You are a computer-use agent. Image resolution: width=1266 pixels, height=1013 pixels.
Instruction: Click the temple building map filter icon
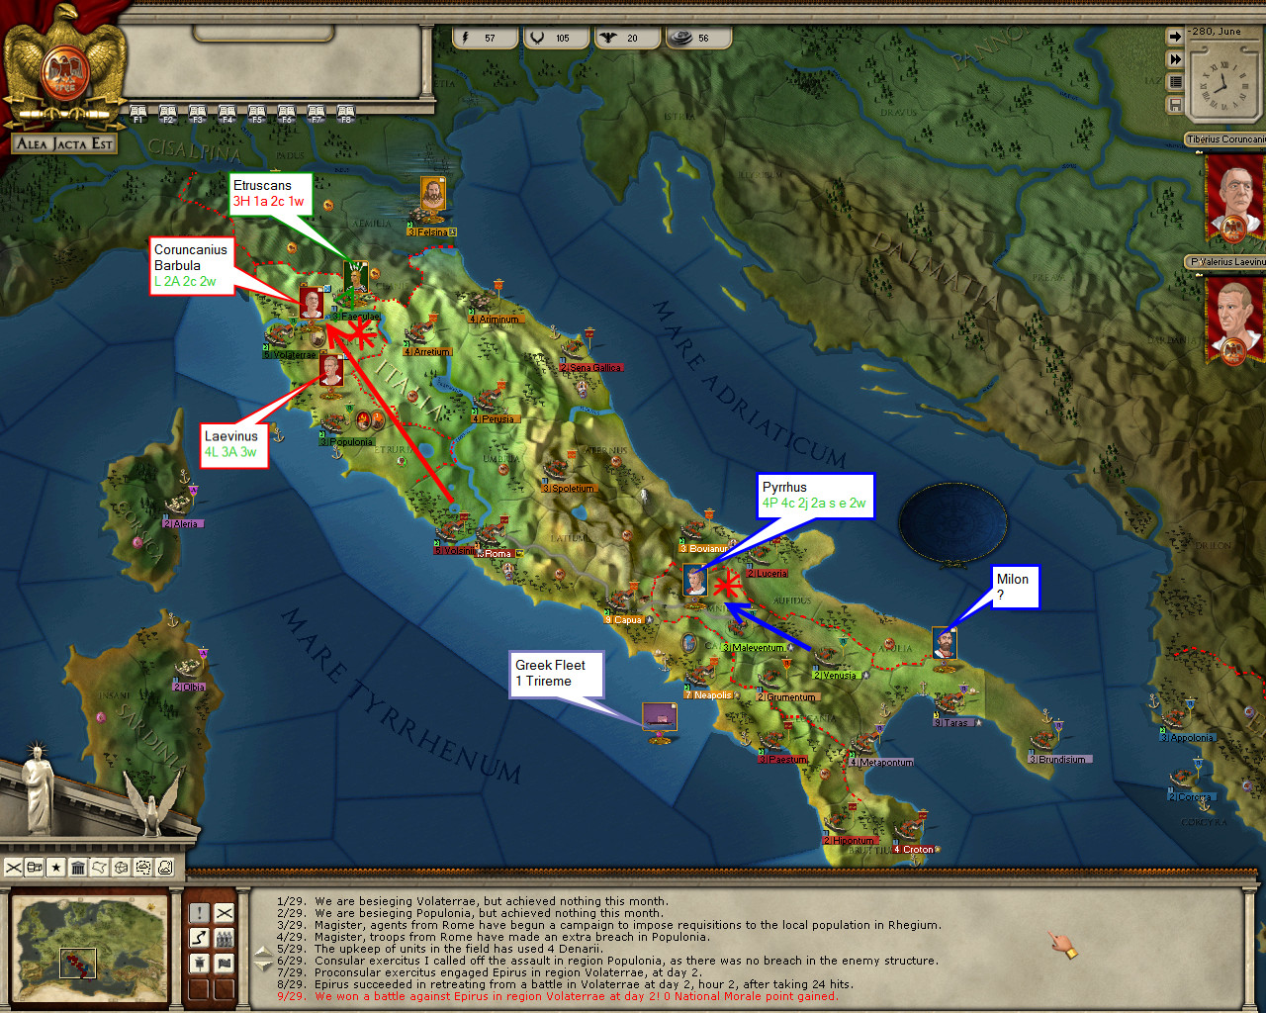pos(77,868)
